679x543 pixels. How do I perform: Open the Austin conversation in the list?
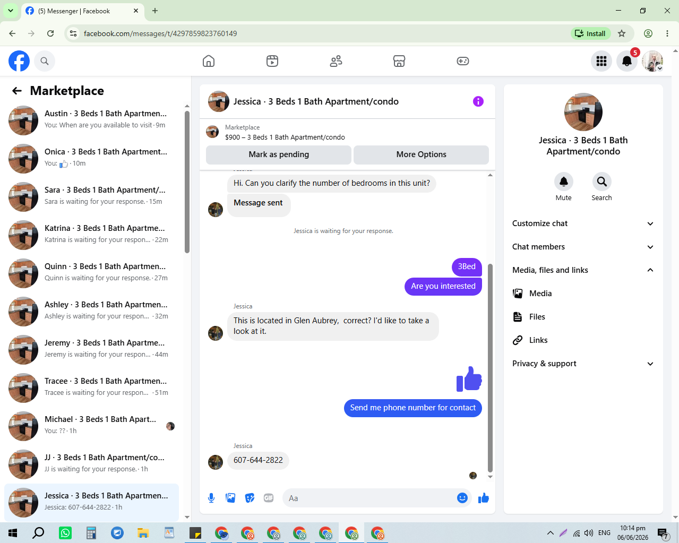[91, 120]
